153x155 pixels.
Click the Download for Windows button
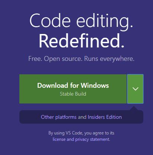(73, 89)
